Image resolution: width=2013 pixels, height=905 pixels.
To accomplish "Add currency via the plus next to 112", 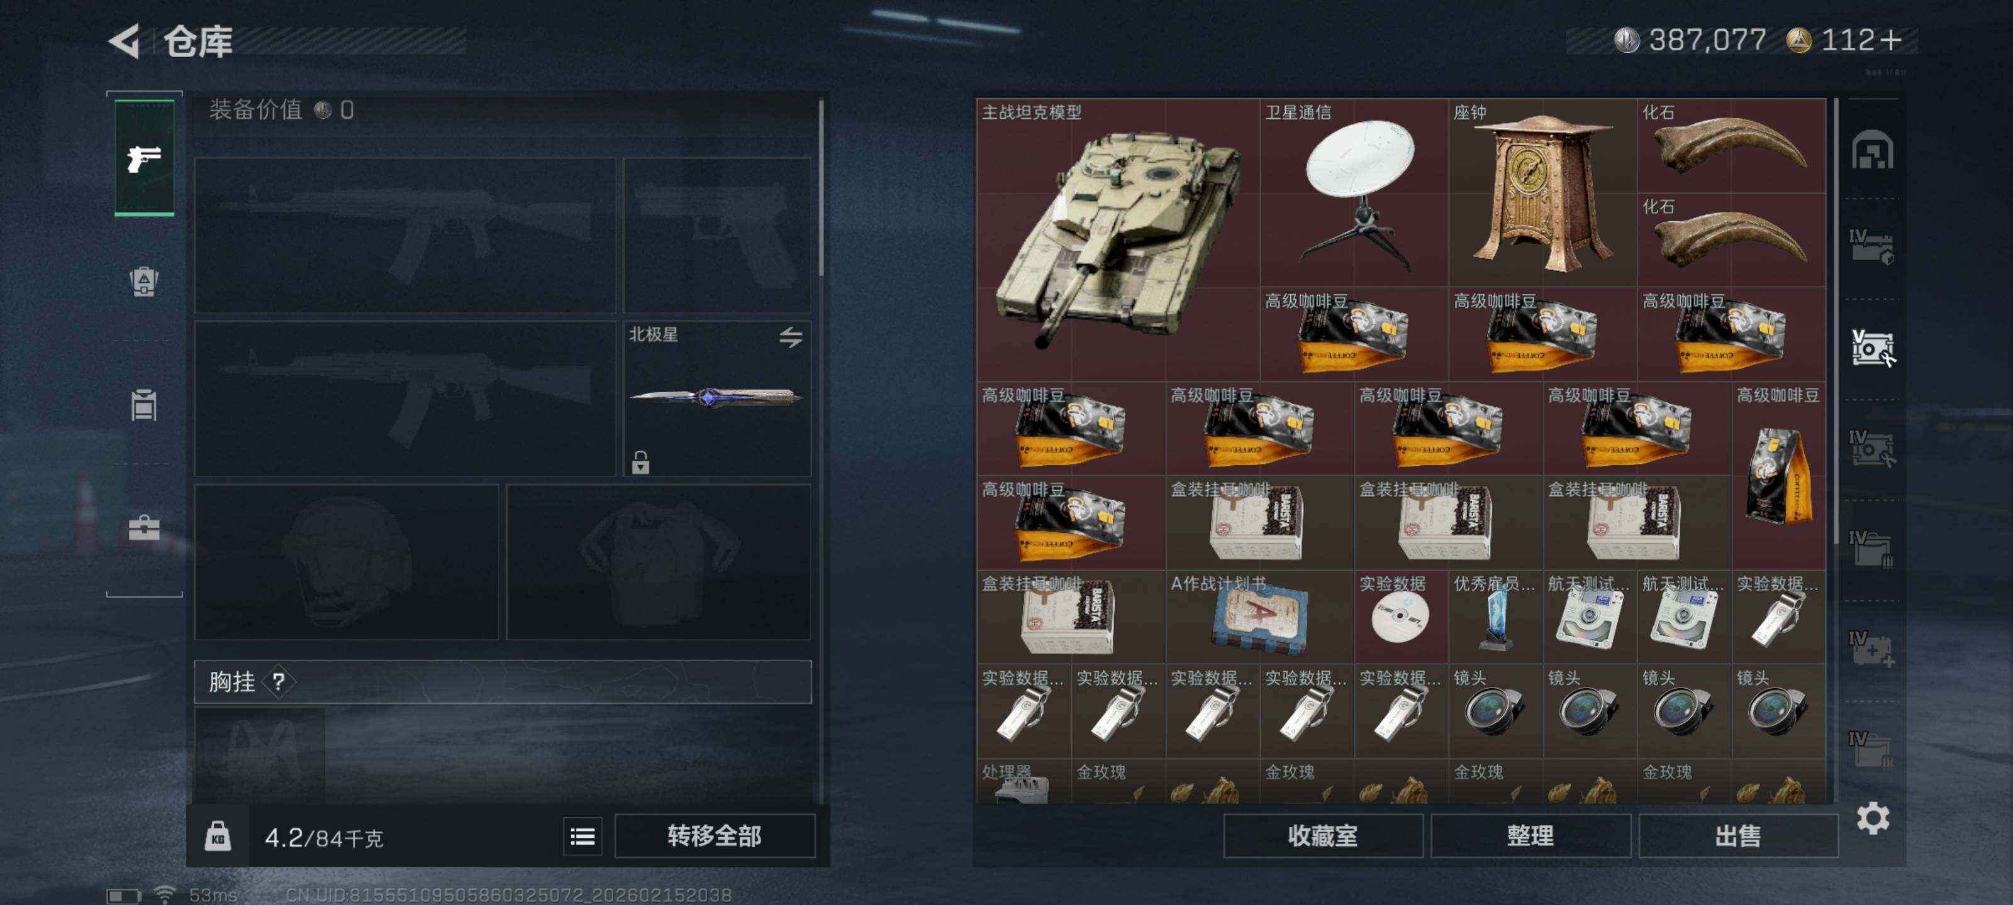I will click(x=1891, y=40).
